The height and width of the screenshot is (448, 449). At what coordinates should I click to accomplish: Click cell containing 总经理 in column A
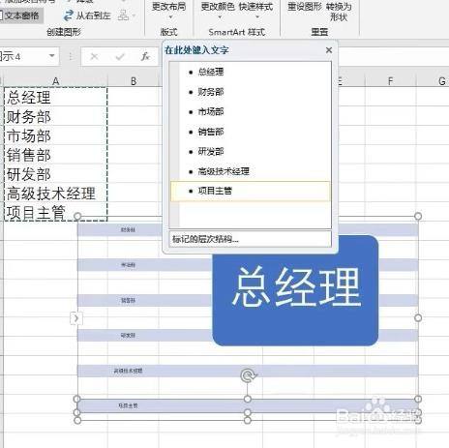[x=55, y=97]
